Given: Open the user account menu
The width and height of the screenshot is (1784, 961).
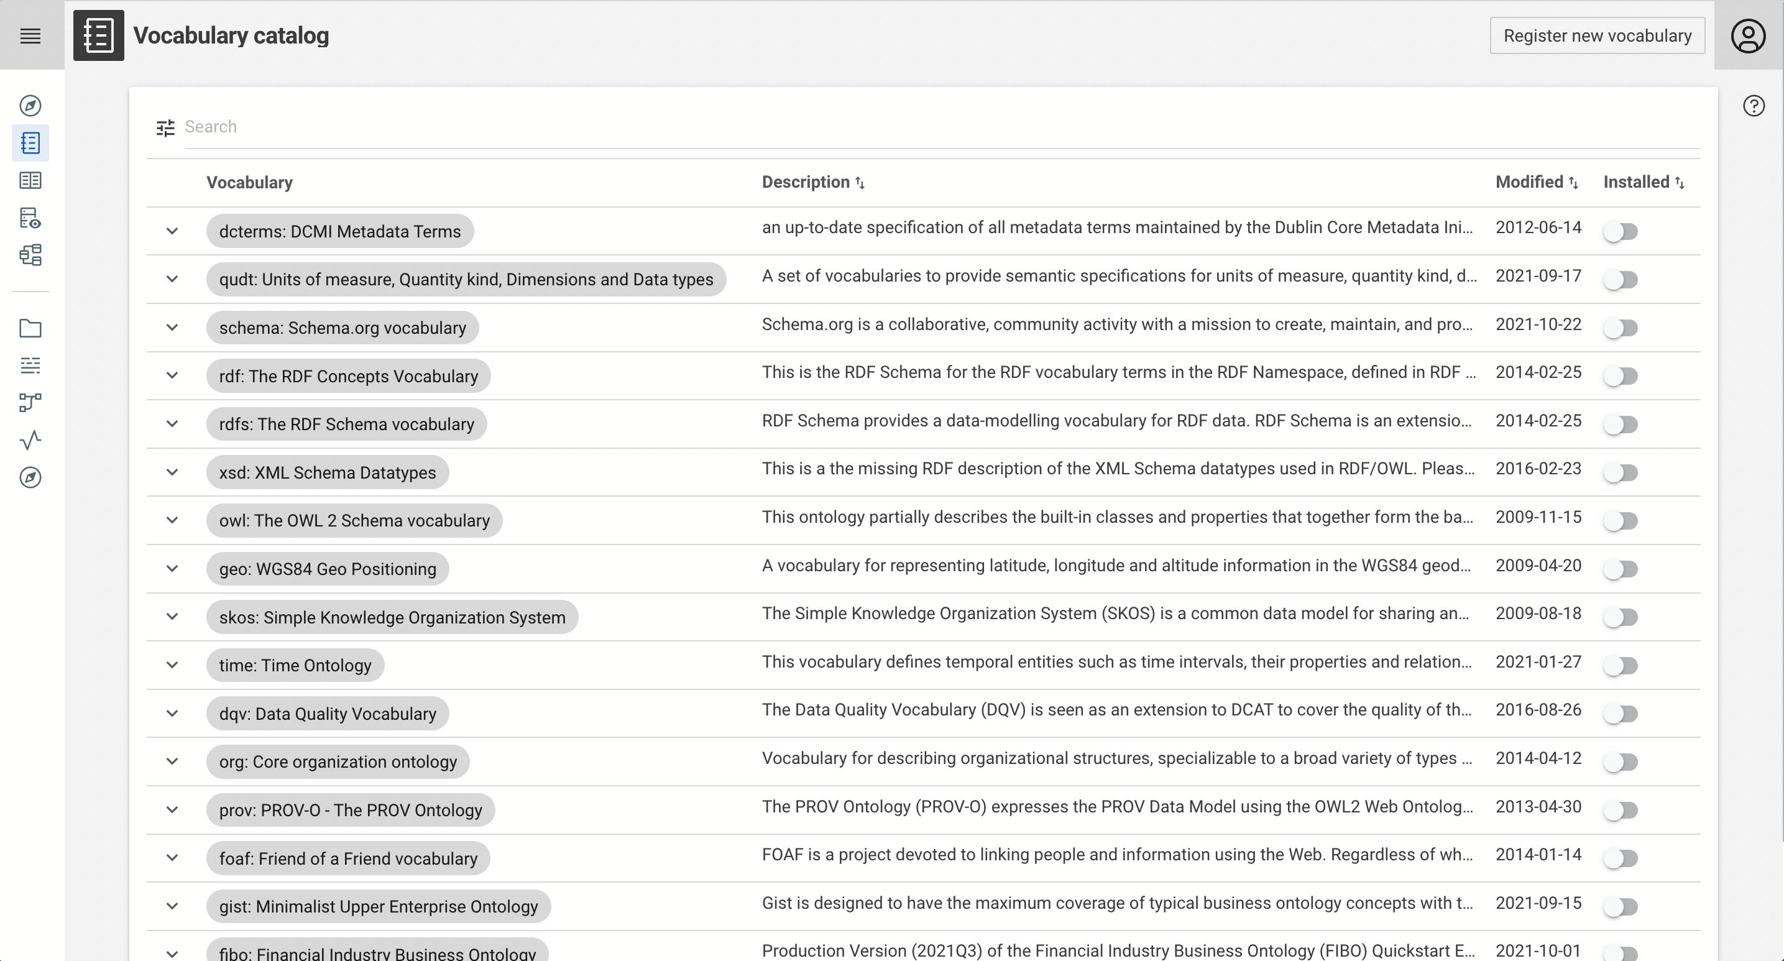Looking at the screenshot, I should point(1748,35).
